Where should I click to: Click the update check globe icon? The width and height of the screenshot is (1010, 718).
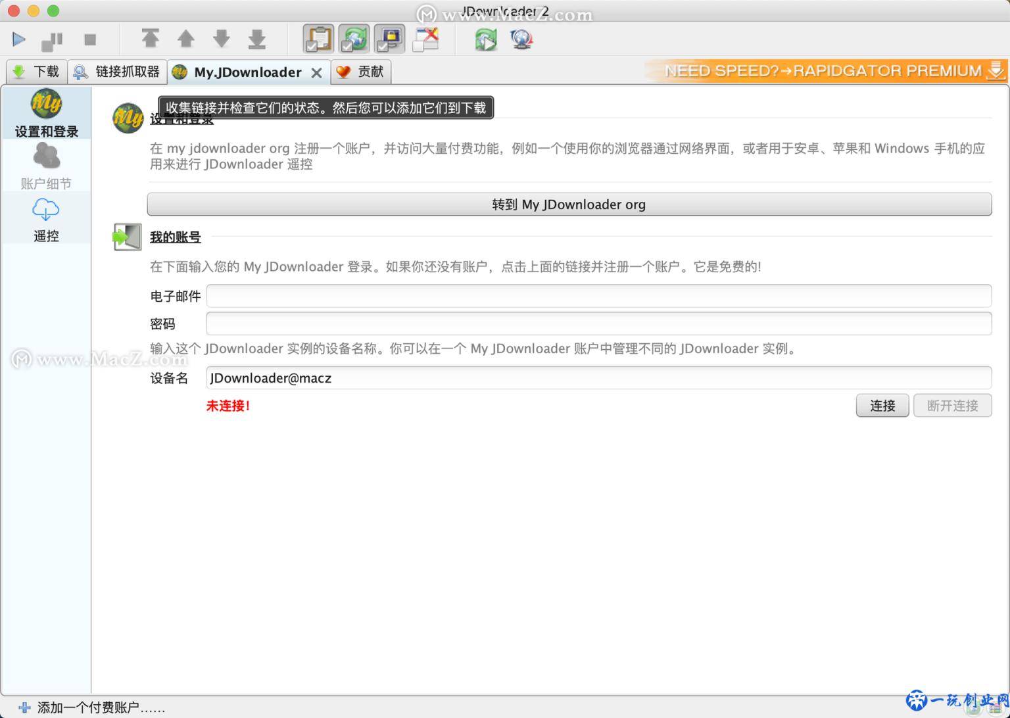[521, 39]
